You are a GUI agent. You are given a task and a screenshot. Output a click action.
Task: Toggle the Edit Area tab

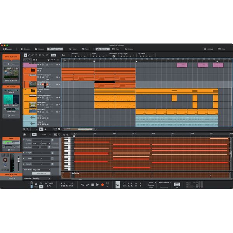[103, 49]
